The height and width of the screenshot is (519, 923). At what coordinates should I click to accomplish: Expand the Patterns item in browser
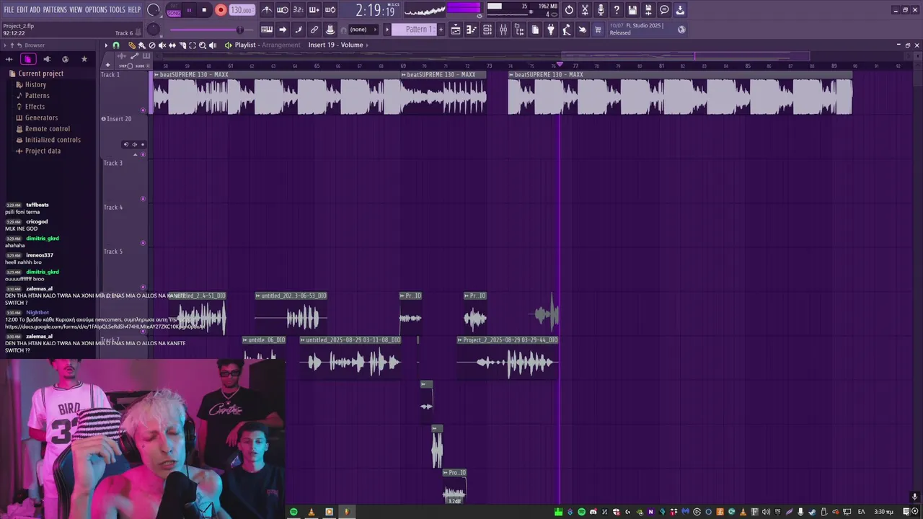tap(32, 95)
